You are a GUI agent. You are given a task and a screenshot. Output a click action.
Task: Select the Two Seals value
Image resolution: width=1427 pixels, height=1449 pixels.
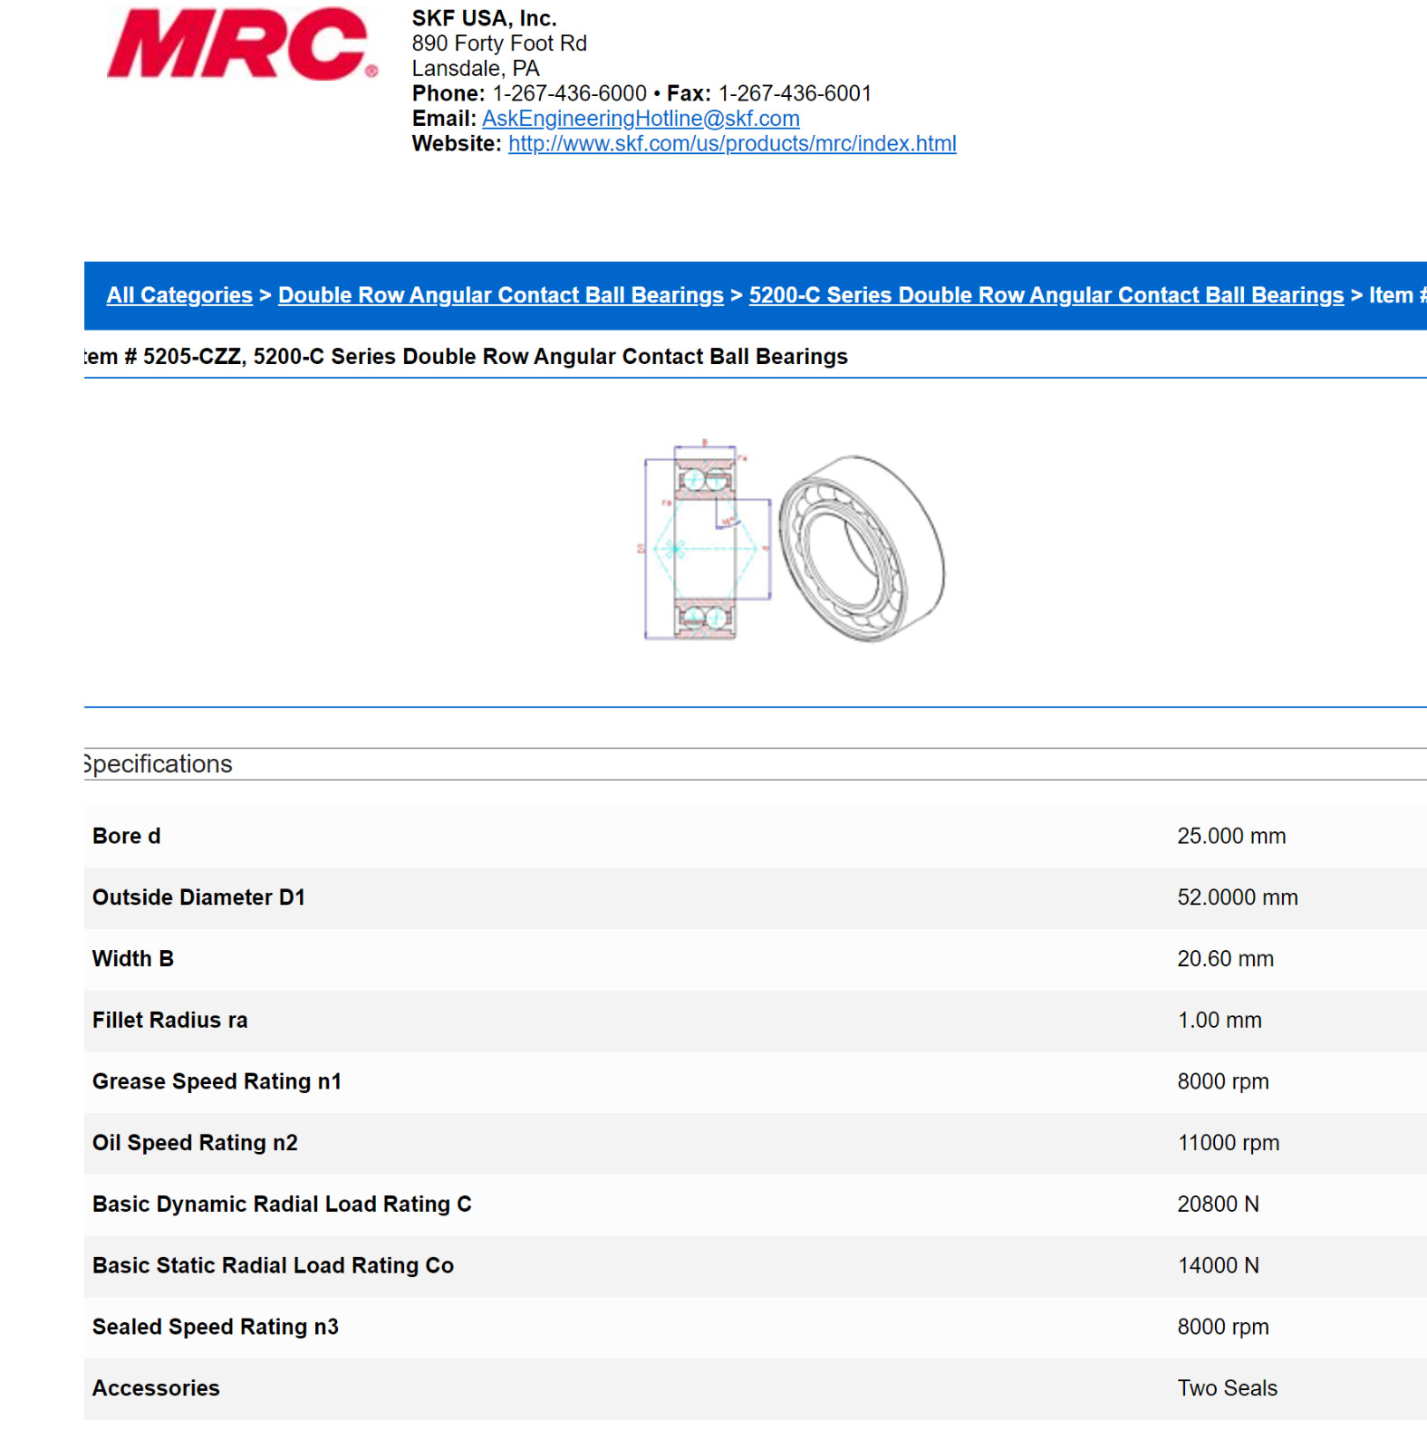[x=1227, y=1388]
